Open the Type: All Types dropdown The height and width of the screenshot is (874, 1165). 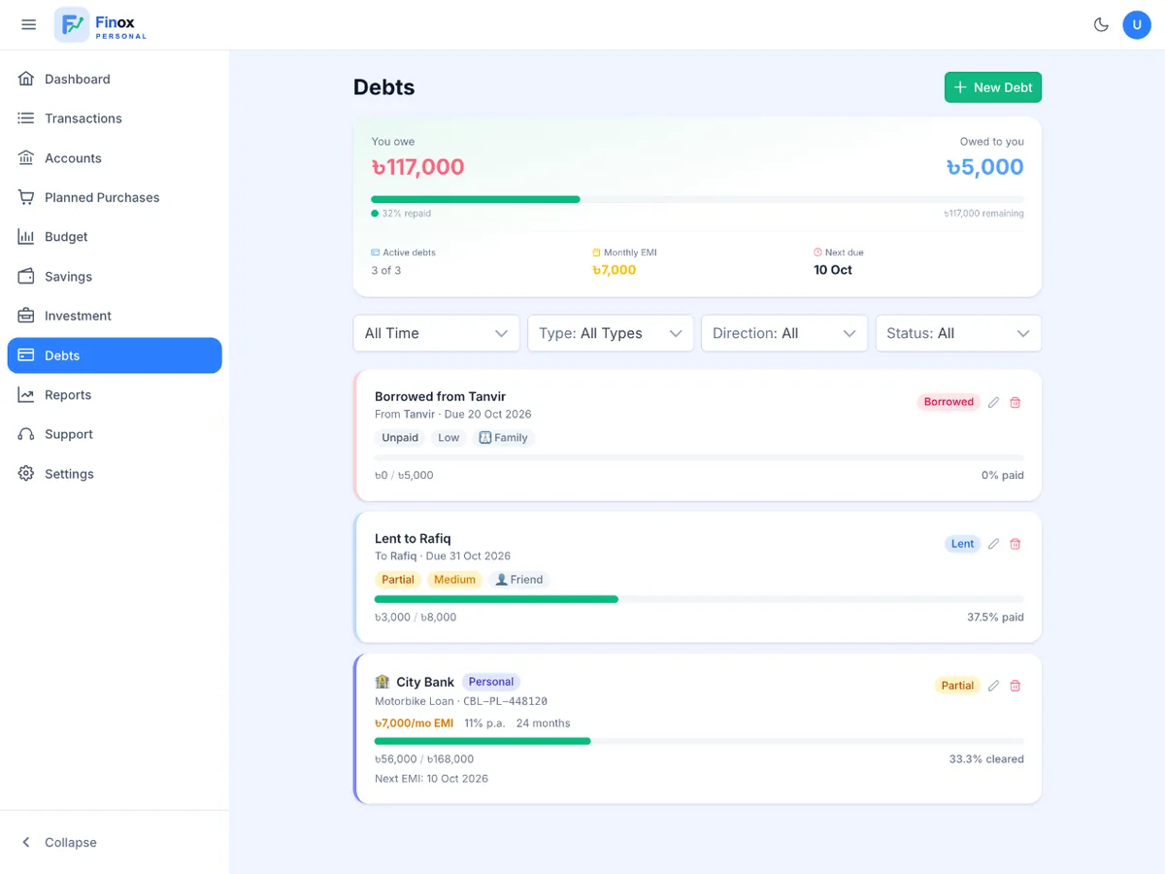611,333
